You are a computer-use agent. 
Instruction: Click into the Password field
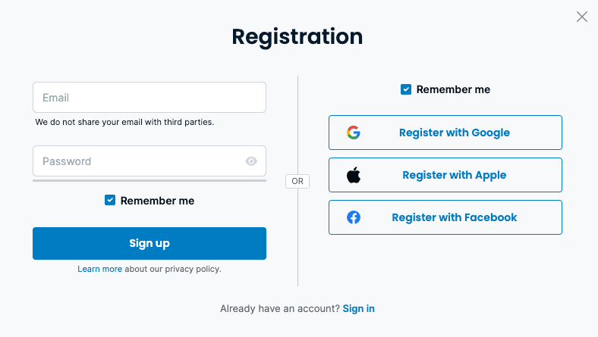pos(137,161)
